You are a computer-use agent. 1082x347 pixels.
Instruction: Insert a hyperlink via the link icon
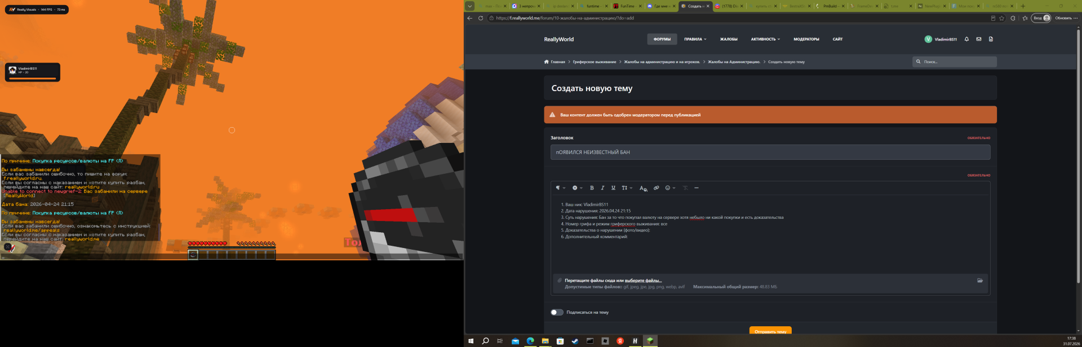(656, 188)
